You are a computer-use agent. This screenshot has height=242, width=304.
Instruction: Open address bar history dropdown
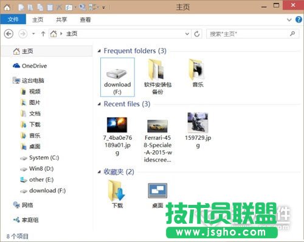[x=187, y=33]
